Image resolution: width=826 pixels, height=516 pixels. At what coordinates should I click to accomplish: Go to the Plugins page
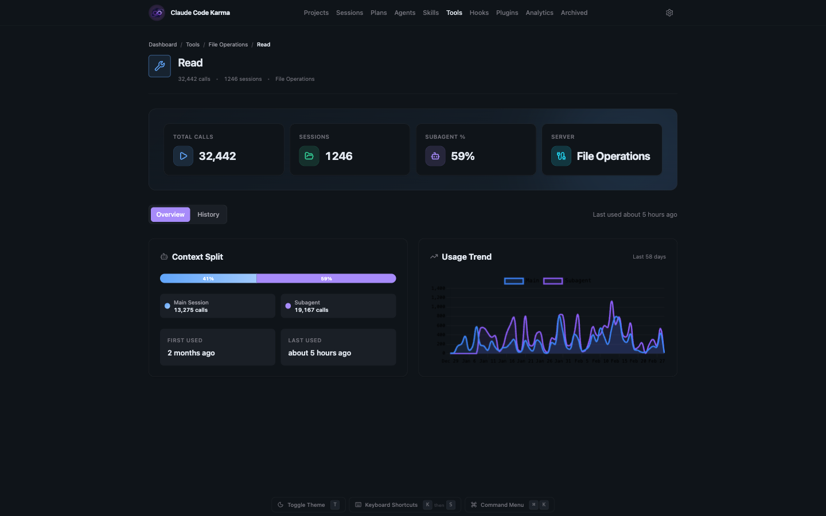507,13
